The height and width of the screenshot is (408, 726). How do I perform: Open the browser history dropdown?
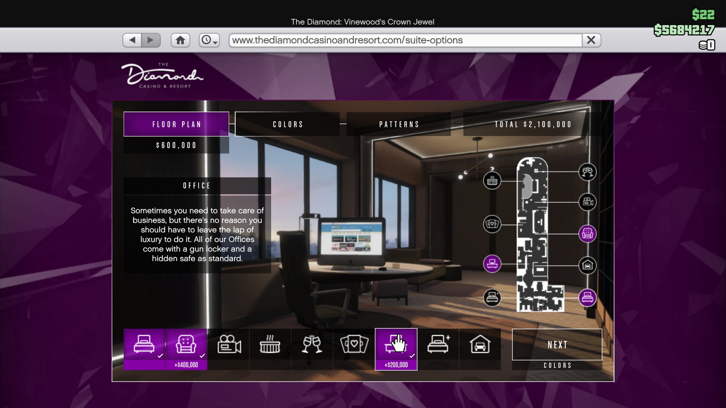coord(209,40)
